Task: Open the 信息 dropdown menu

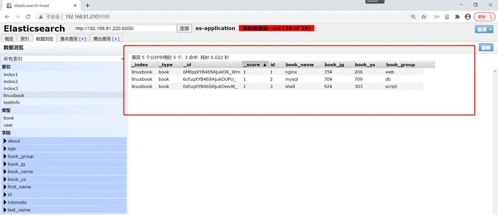Action: click(x=484, y=29)
